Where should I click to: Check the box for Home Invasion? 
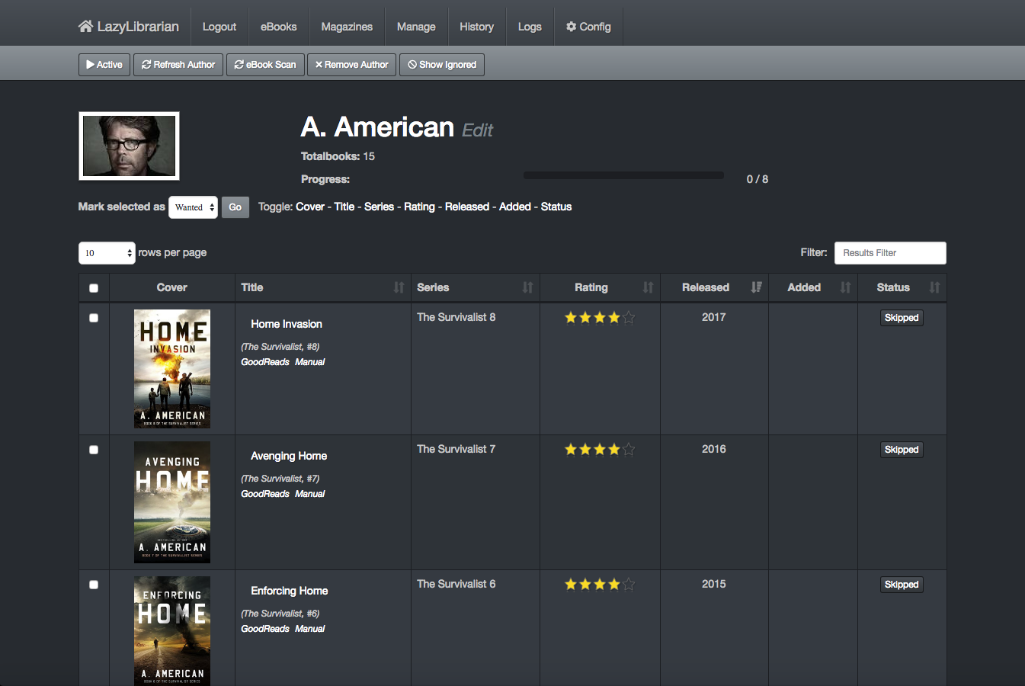point(94,318)
